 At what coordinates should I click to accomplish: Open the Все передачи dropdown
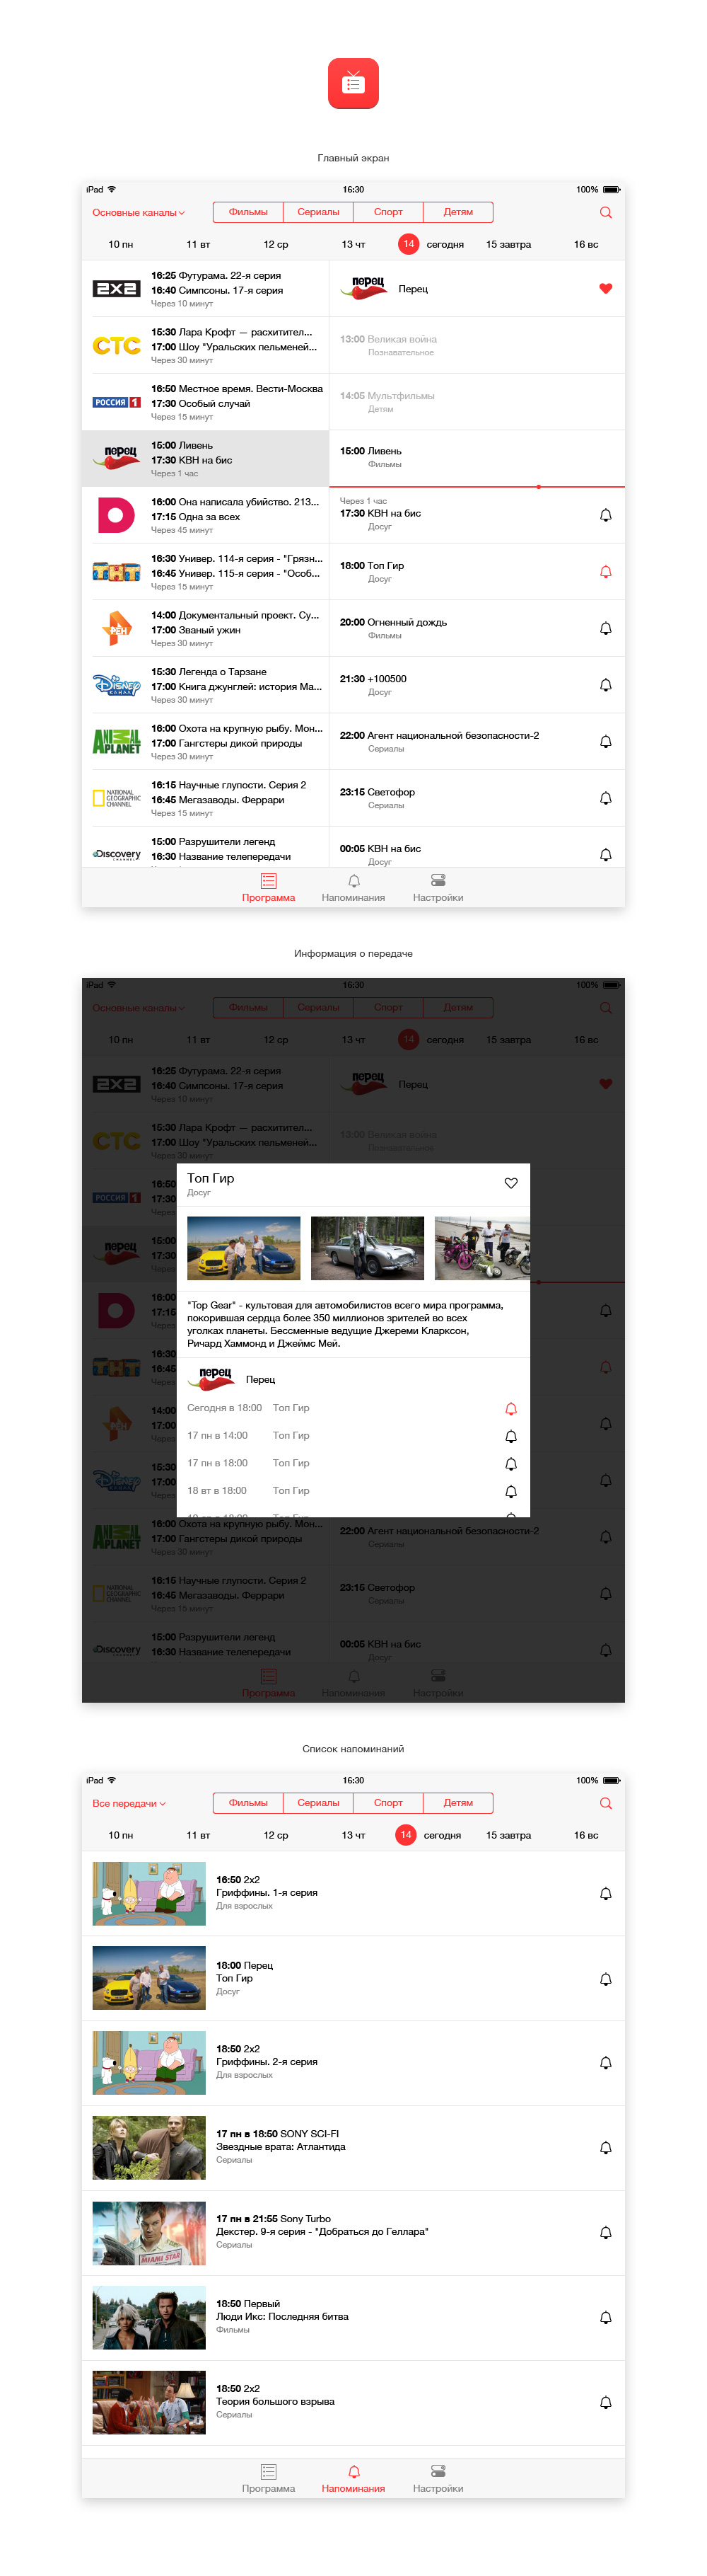[129, 1804]
